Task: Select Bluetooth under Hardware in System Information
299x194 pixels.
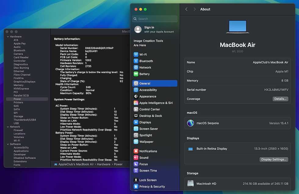Action: [x=19, y=51]
